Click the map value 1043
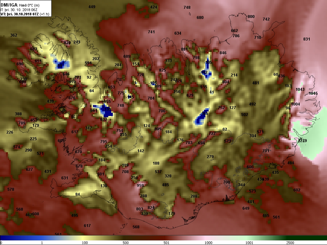327x245 pixels. 300,90
